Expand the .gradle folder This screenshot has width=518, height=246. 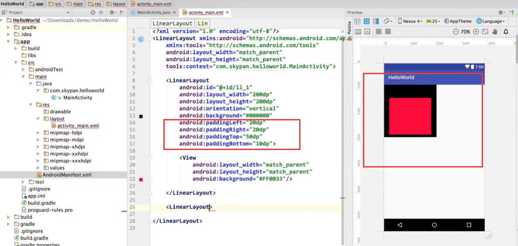coord(9,27)
